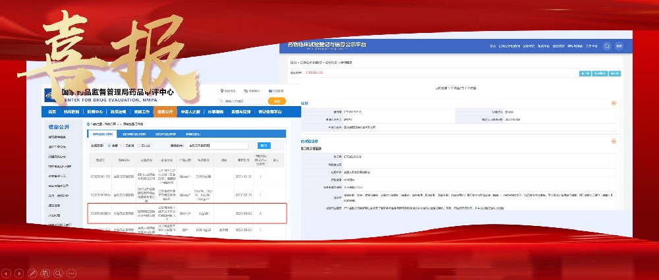Open the slideshow pen tool
This screenshot has height=280, width=659.
coord(32,273)
